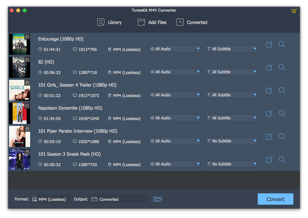This screenshot has height=218, width=308.
Task: Edit the 101 Girls Season 4 Trailer entry
Action: click(x=269, y=91)
